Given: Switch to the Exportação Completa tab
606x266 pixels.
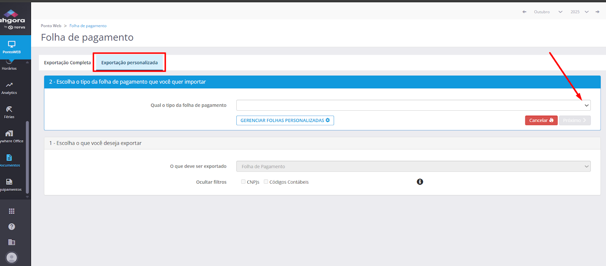Looking at the screenshot, I should tap(67, 63).
